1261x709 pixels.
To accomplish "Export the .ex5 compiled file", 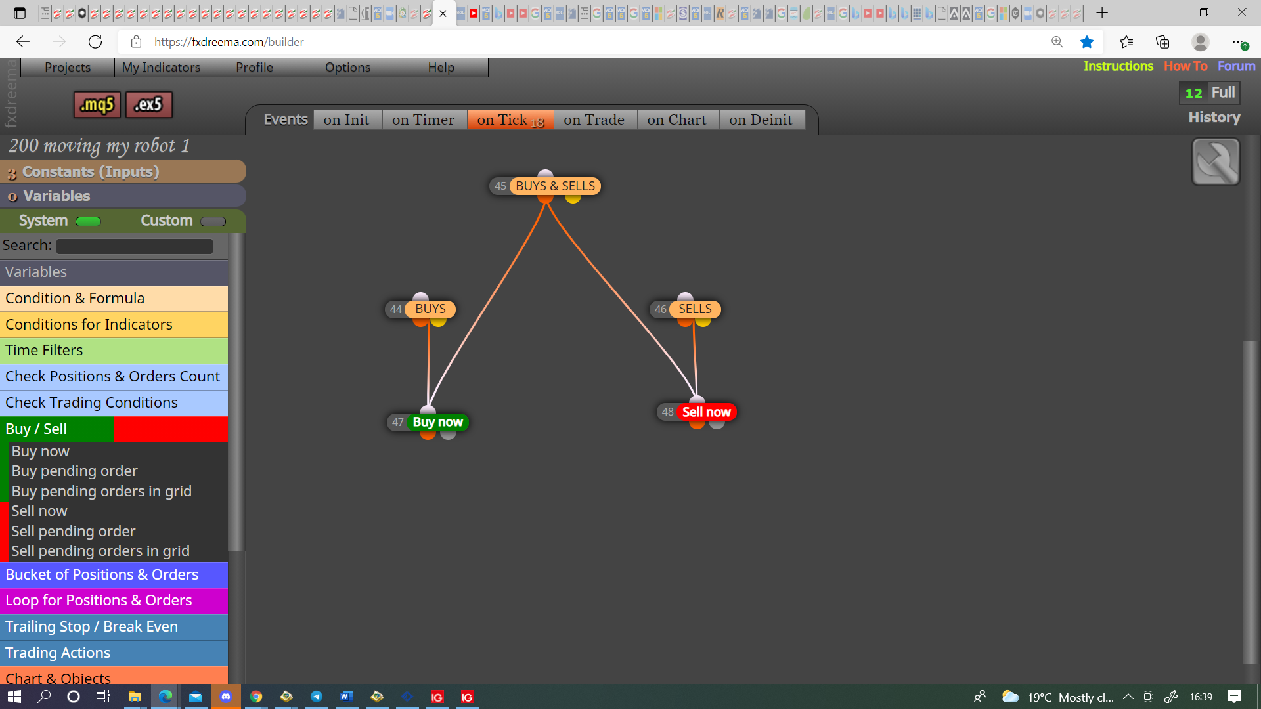I will click(x=148, y=104).
